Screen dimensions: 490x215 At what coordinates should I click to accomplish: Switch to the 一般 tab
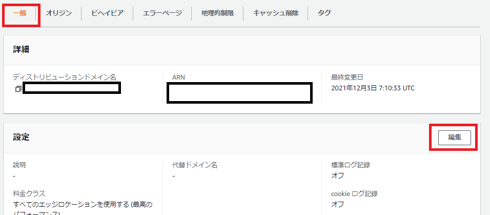pos(21,13)
